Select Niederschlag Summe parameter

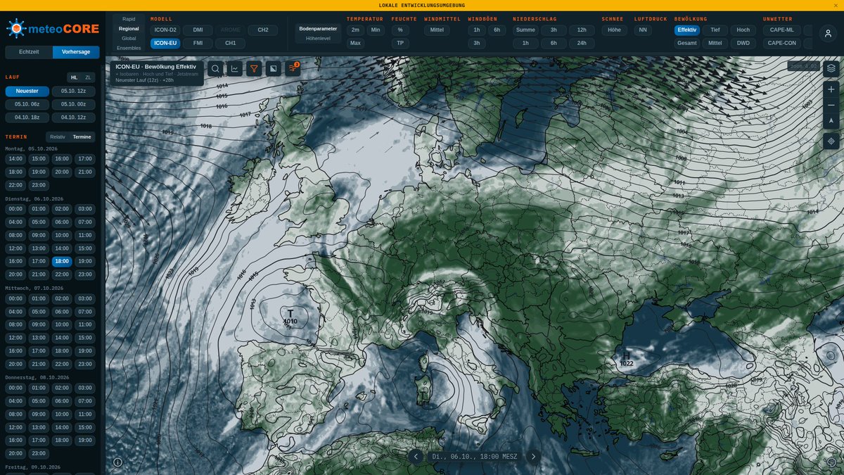point(525,30)
